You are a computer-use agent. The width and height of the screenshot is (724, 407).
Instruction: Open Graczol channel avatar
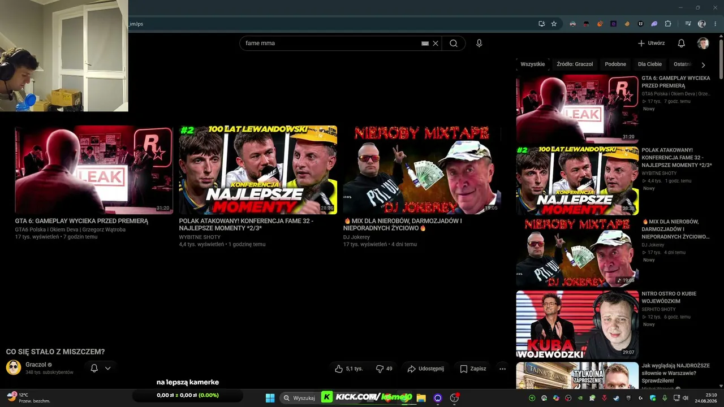pyautogui.click(x=14, y=367)
